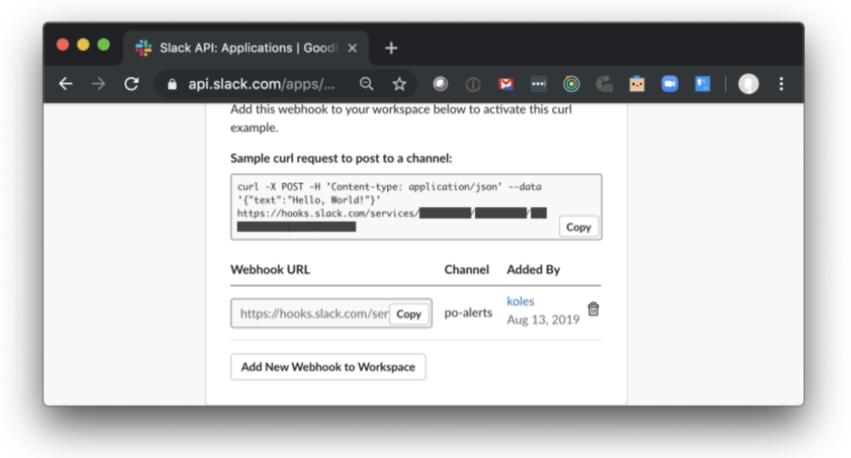Viewport: 851px width, 458px height.
Task: Click the gray circle extension icon
Action: pyautogui.click(x=440, y=84)
